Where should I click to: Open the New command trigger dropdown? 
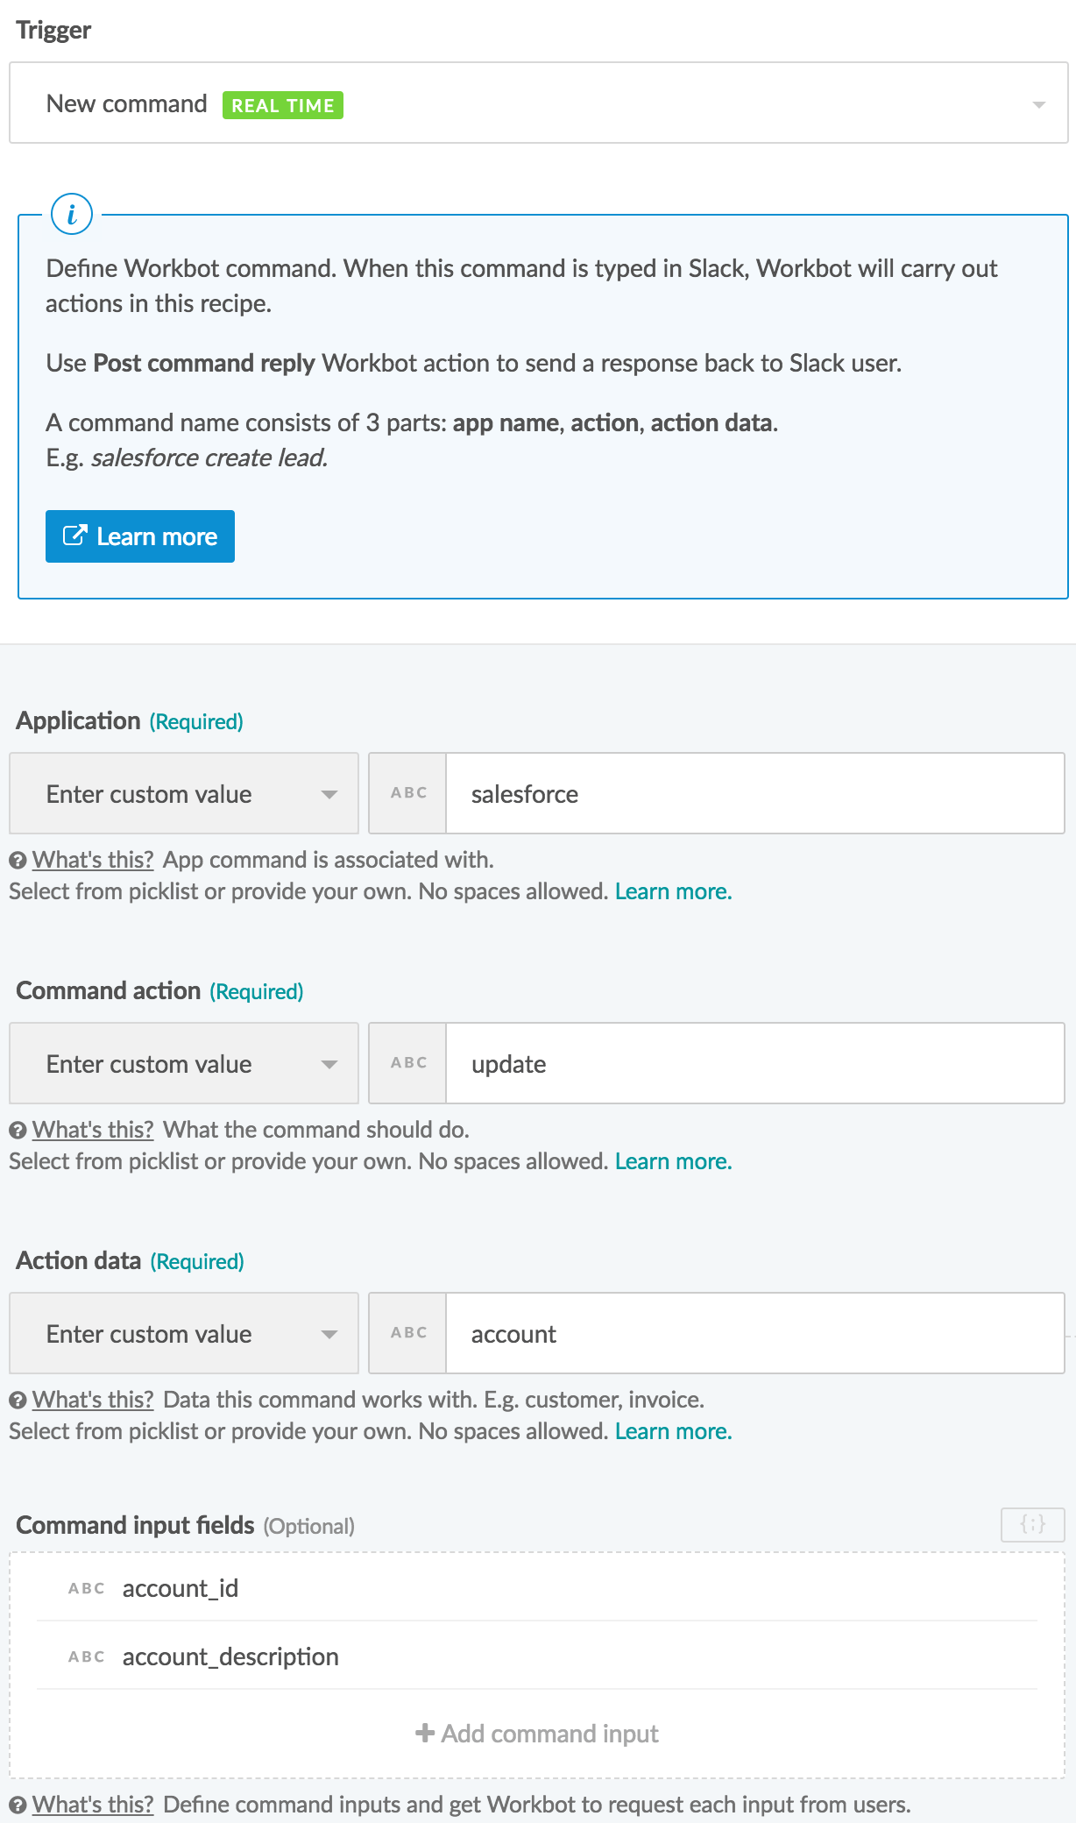[x=538, y=103]
